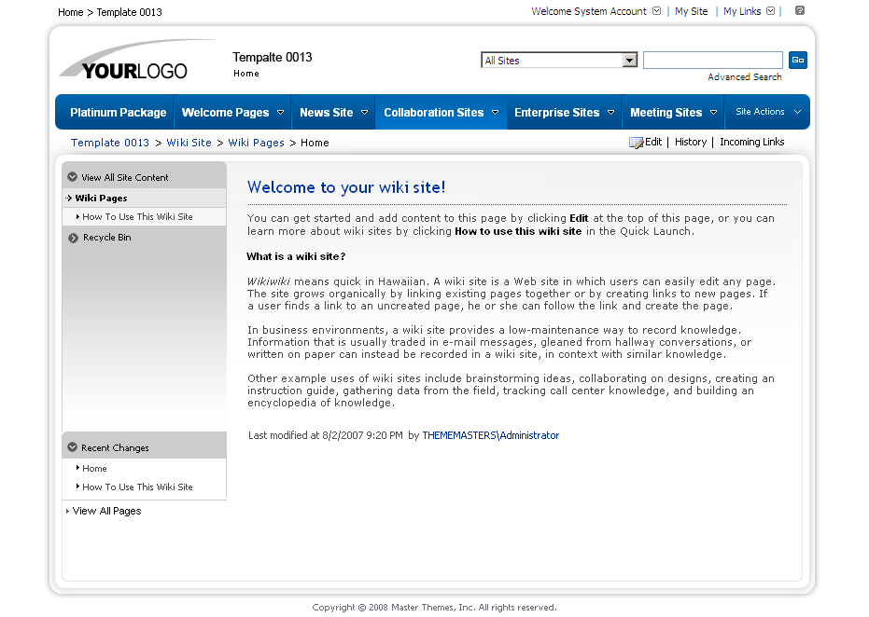Viewport: 869px width, 617px height.
Task: Click inside the search text box
Action: (x=712, y=61)
